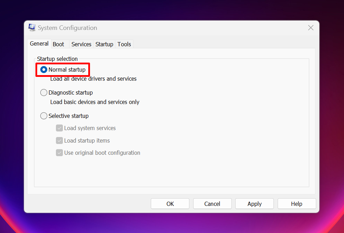The width and height of the screenshot is (344, 233).
Task: Toggle the Load startup items checkbox
Action: click(x=59, y=140)
